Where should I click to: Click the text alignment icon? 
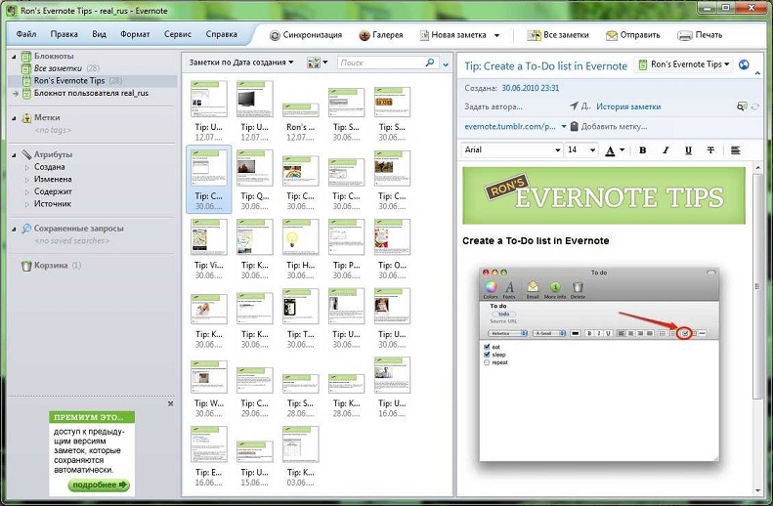(x=736, y=150)
